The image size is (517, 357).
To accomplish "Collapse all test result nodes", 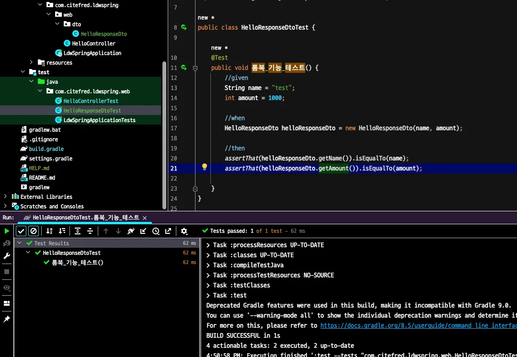I will tap(90, 231).
